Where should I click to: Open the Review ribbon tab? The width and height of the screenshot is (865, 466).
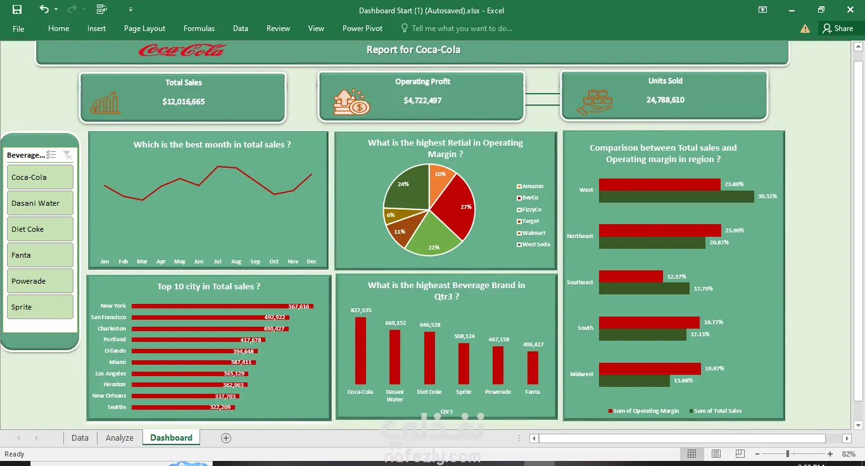pyautogui.click(x=278, y=28)
